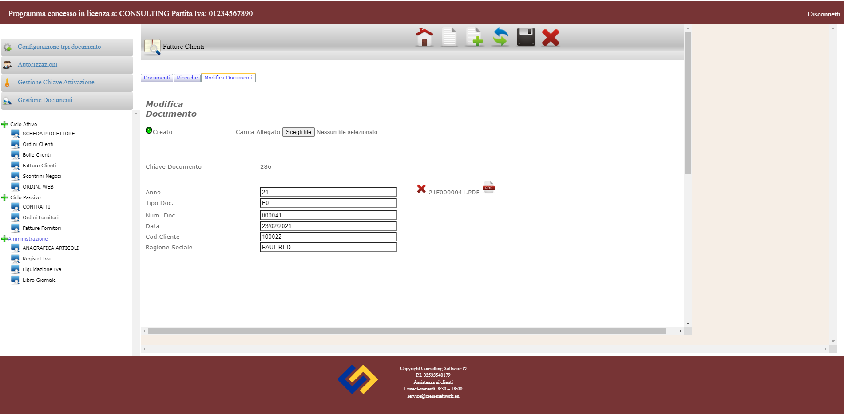Click the Anno input field
This screenshot has height=414, width=844.
click(x=328, y=192)
